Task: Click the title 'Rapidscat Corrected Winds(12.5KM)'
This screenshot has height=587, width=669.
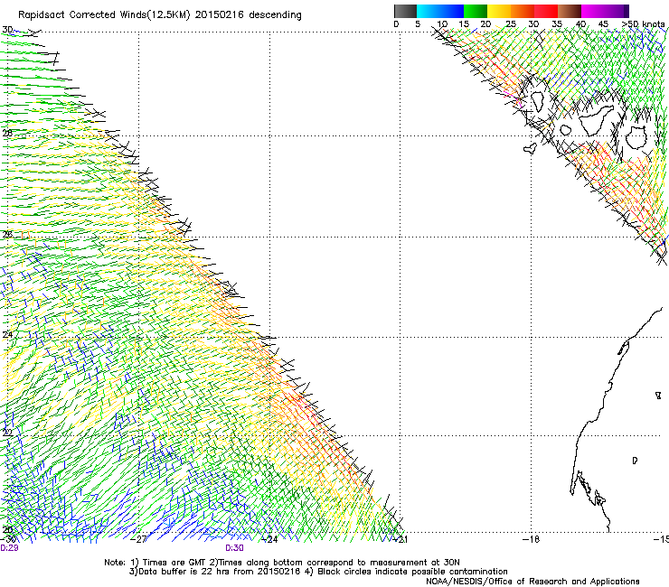Action: point(104,15)
